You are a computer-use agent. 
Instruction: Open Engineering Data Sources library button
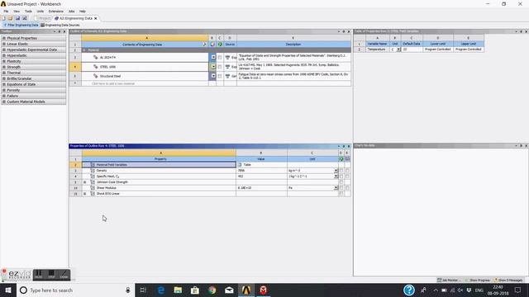60,25
